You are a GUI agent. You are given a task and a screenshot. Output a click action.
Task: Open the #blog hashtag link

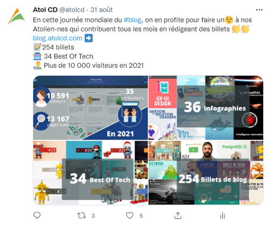click(132, 20)
